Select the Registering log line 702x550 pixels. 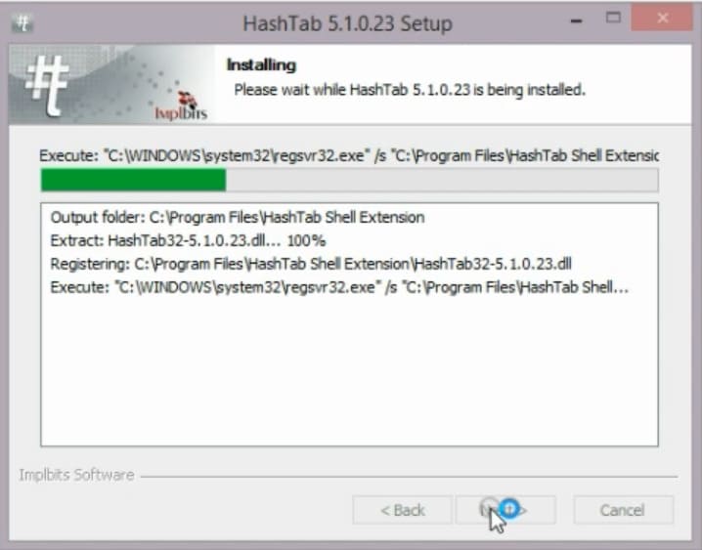311,264
